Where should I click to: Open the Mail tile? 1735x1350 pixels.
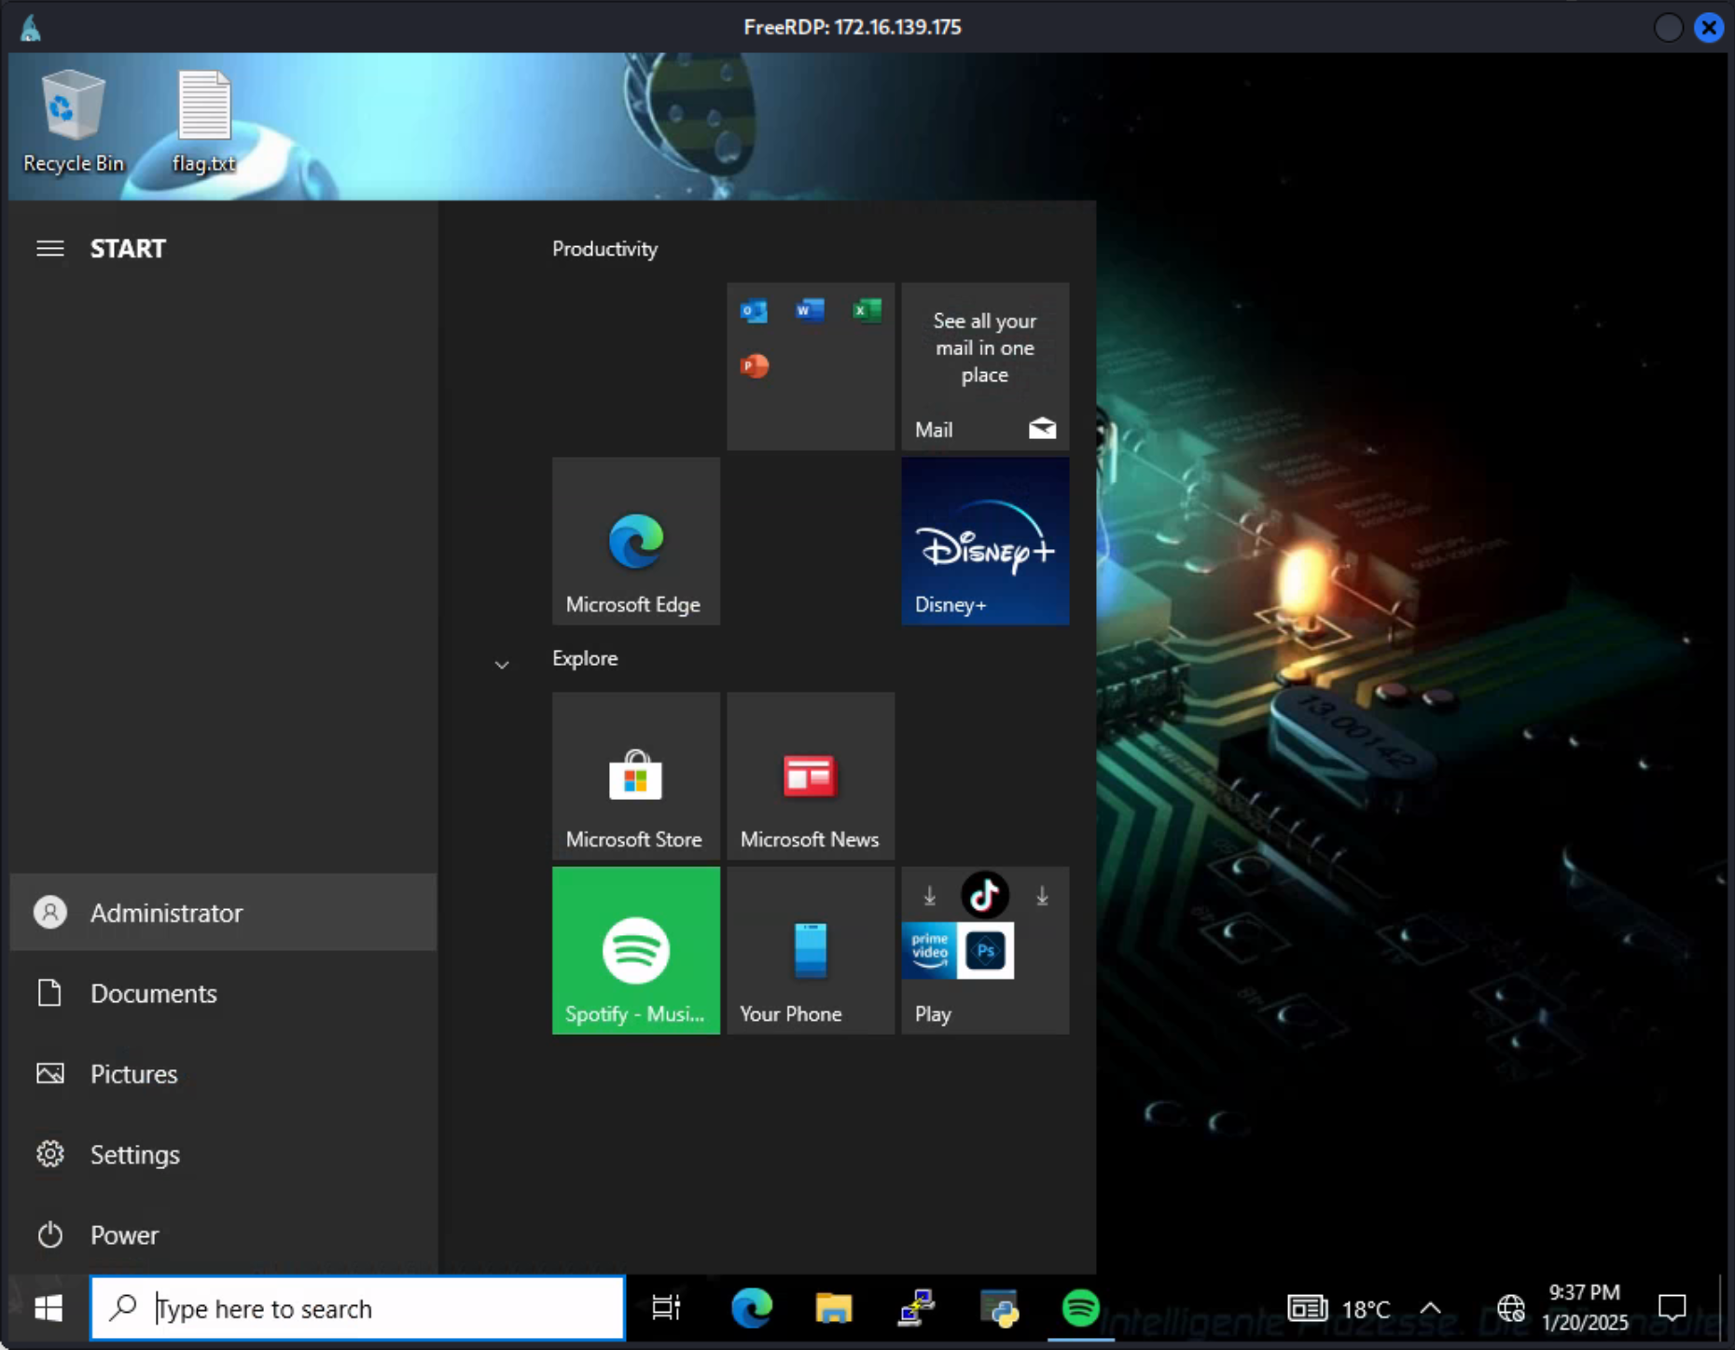coord(985,366)
